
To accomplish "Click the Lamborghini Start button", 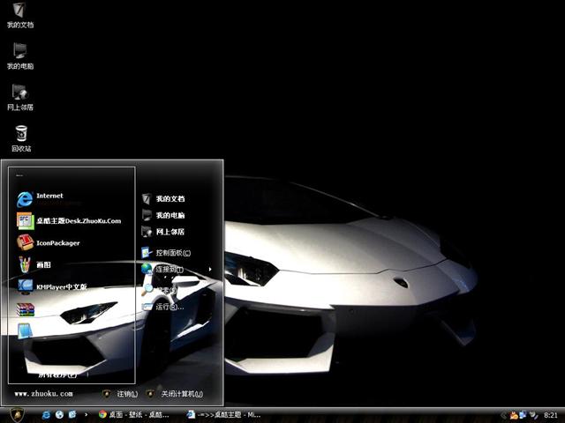I will pyautogui.click(x=17, y=413).
